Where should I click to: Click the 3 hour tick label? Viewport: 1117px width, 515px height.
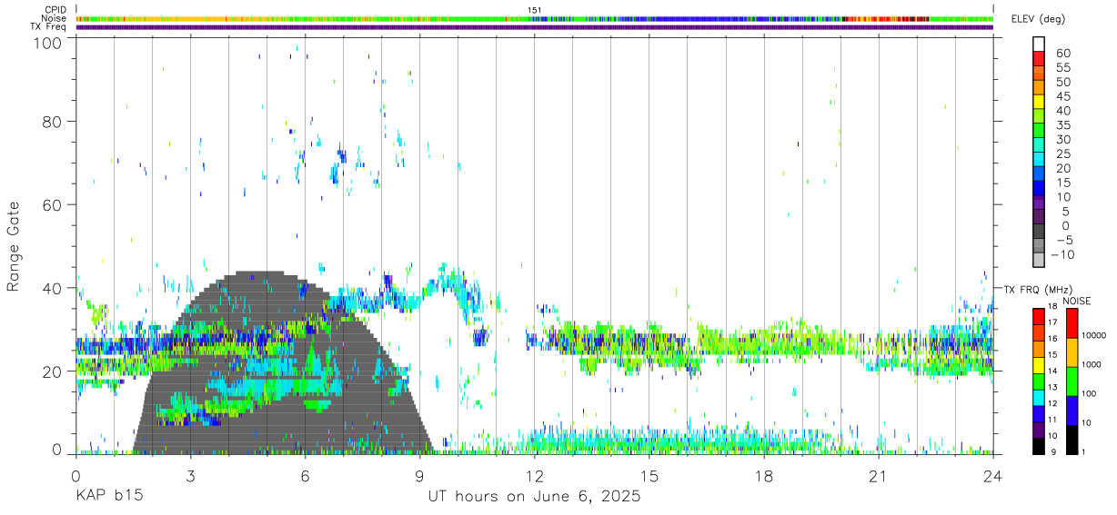(190, 475)
